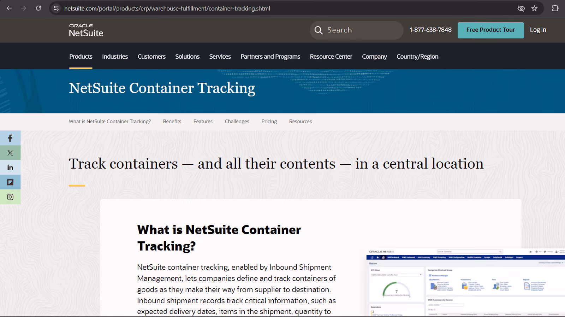Start the Free Product Tour
This screenshot has width=565, height=317.
(x=490, y=30)
